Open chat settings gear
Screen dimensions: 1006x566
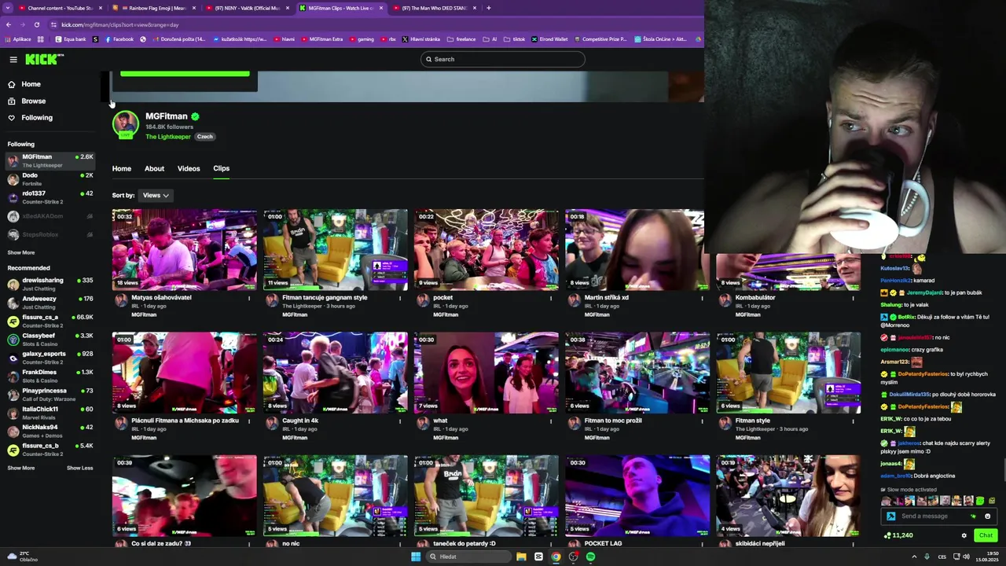(x=964, y=535)
